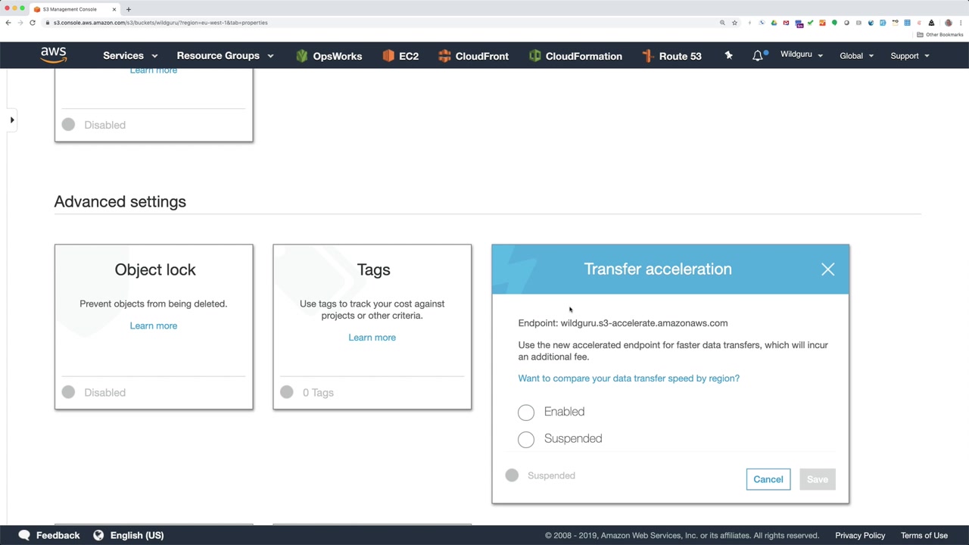Click the Save button in Transfer acceleration
Image resolution: width=969 pixels, height=545 pixels.
818,479
